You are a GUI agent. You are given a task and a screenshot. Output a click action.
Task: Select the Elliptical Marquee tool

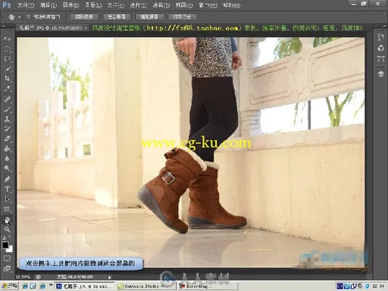[x=7, y=49]
